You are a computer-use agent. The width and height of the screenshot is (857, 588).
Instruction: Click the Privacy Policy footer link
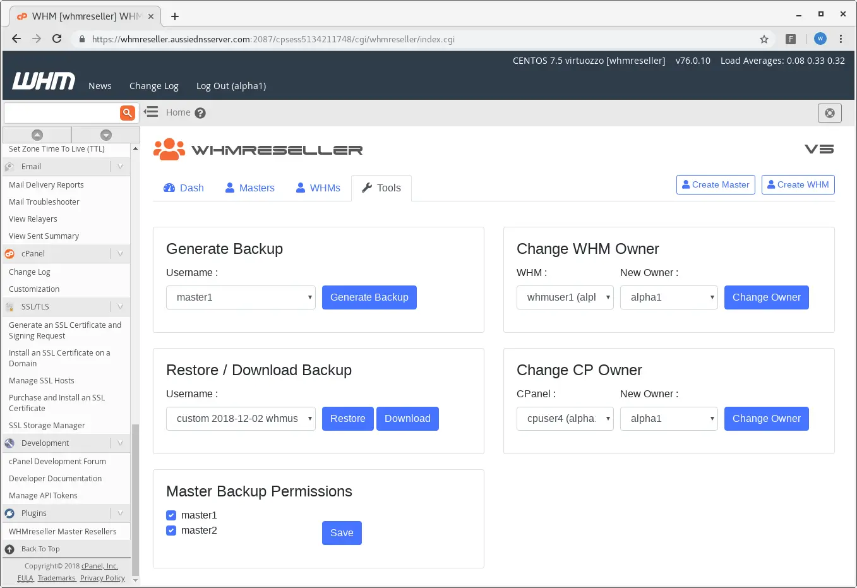(x=102, y=578)
